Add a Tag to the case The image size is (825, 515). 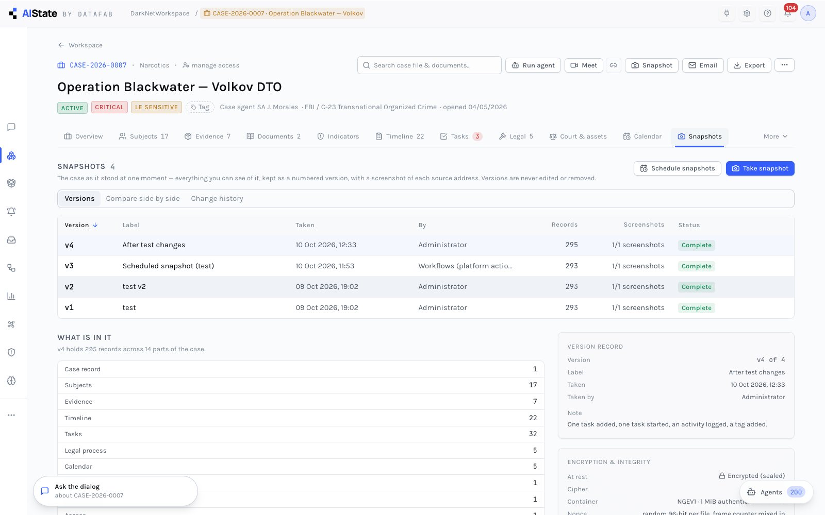pos(200,107)
